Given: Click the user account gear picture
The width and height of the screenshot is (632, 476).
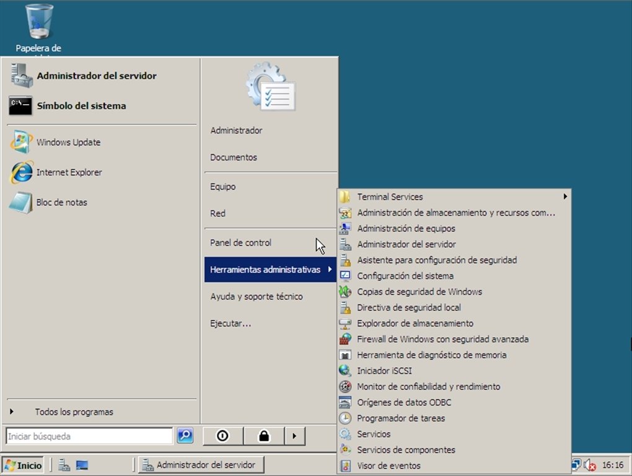Looking at the screenshot, I should tap(271, 86).
